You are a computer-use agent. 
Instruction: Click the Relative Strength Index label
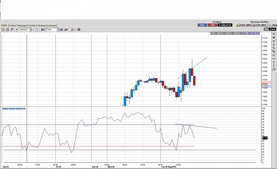14,109
